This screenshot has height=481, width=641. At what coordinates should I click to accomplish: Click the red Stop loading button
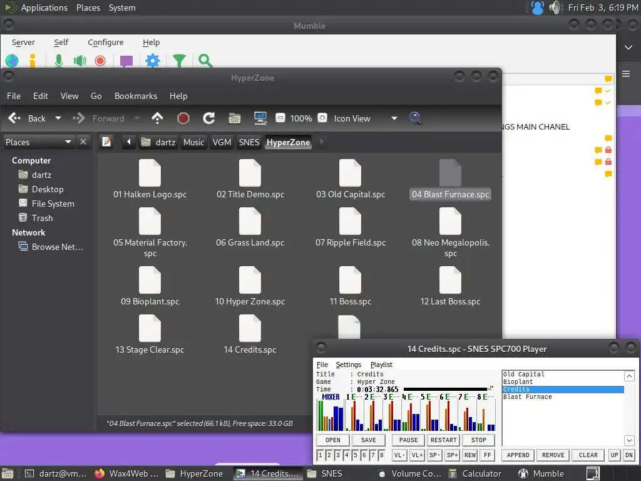(x=183, y=118)
